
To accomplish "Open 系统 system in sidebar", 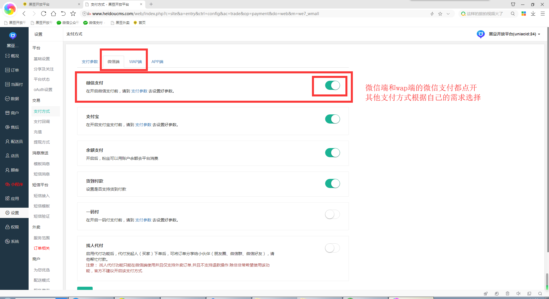I will pyautogui.click(x=12, y=241).
